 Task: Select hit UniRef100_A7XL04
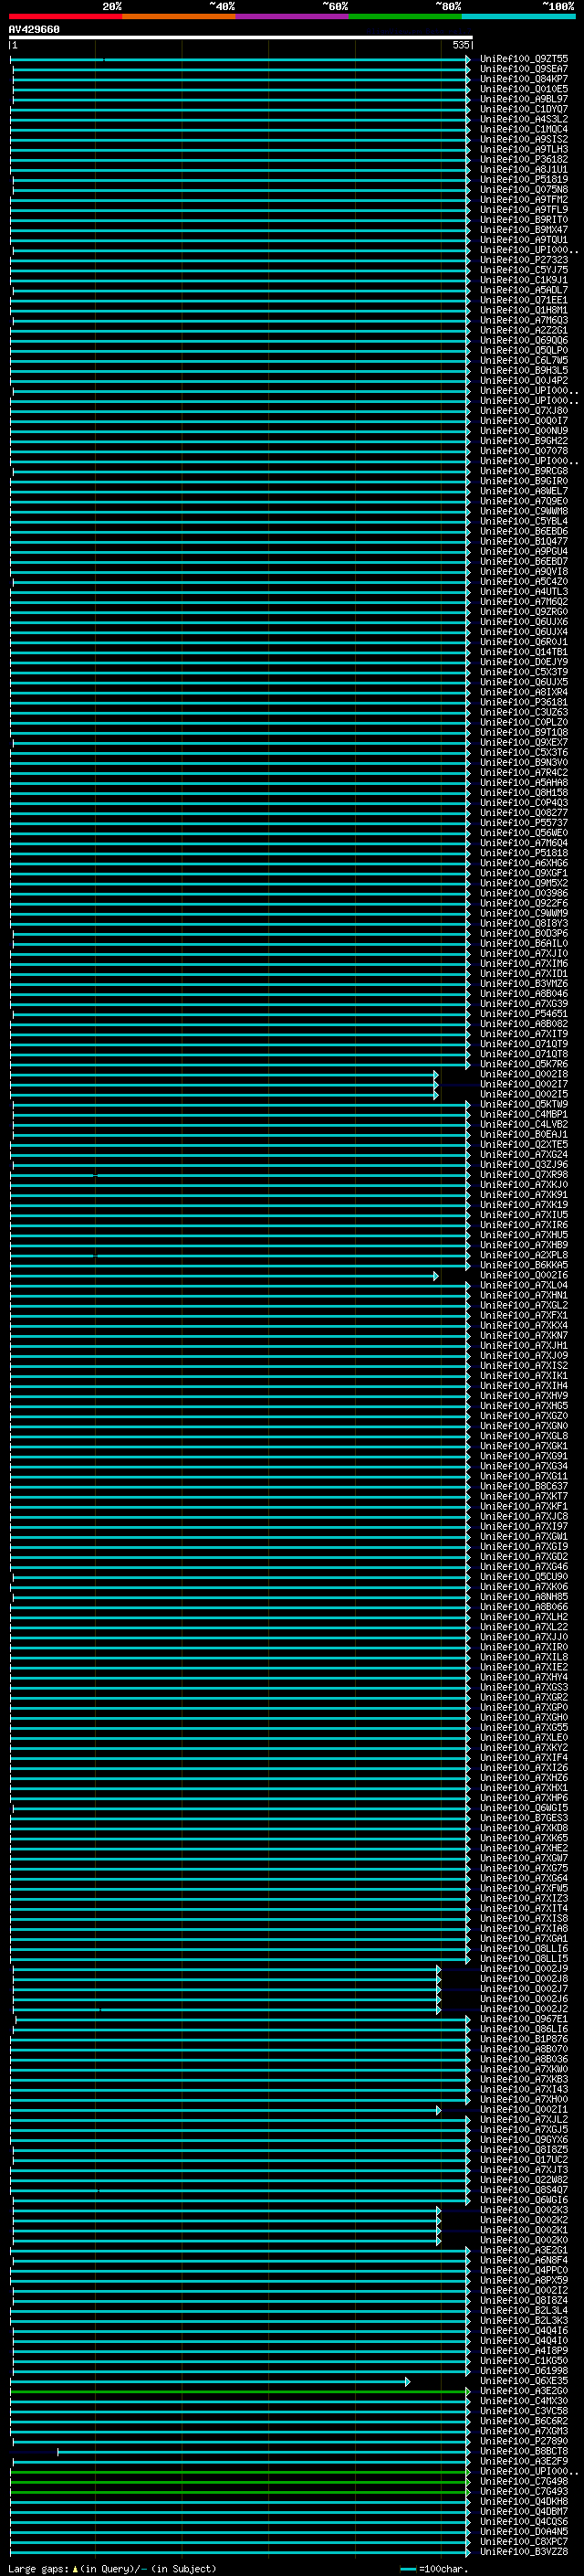[524, 1285]
